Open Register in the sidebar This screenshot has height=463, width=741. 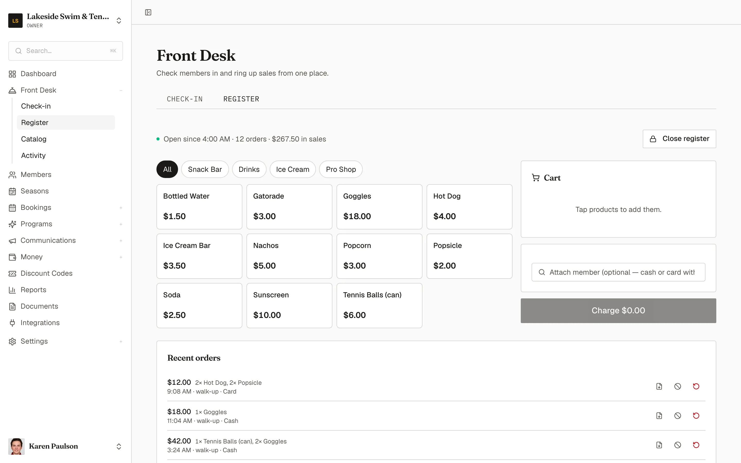[66, 122]
